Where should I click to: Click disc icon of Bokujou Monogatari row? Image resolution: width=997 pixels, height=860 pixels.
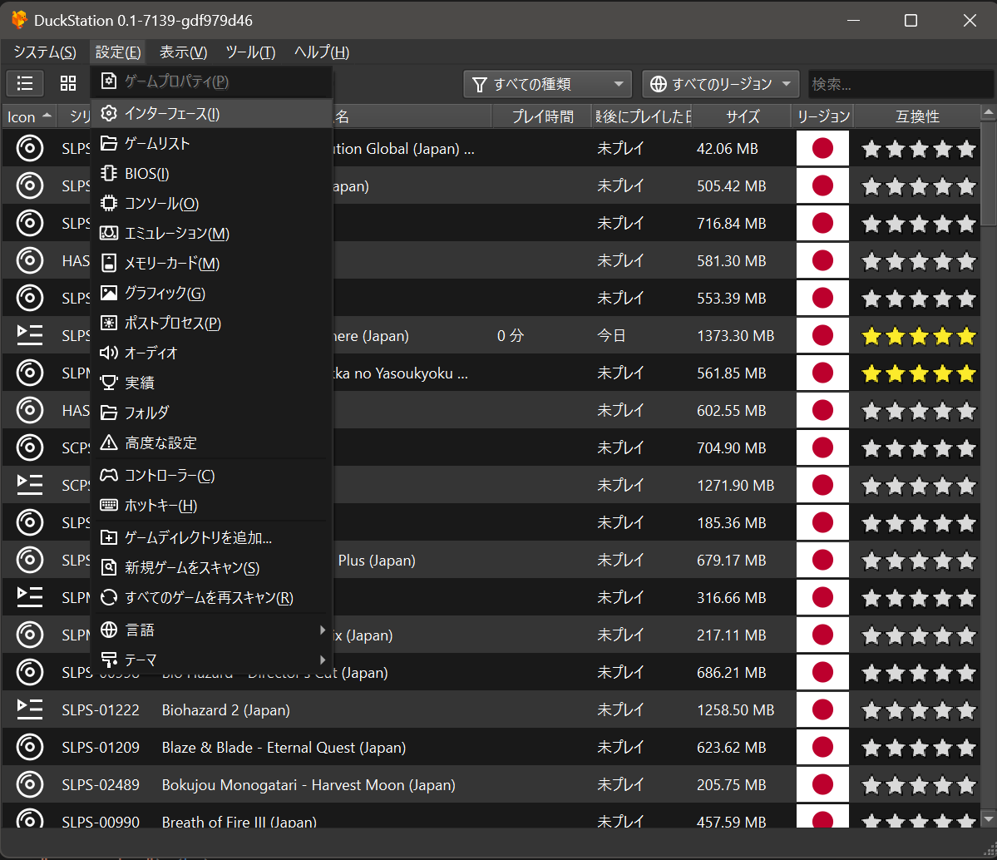[29, 784]
